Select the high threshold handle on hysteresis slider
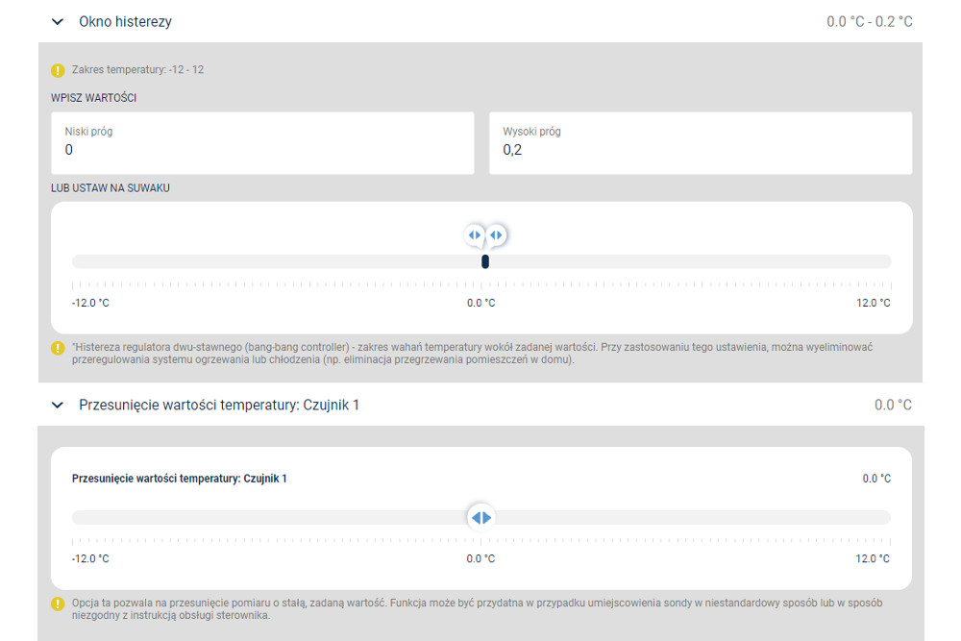The height and width of the screenshot is (641, 961). [x=497, y=235]
